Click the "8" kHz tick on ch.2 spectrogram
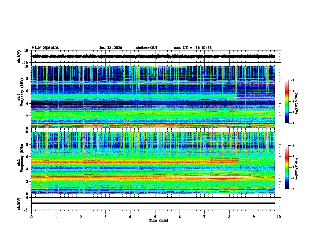This screenshot has height=243, width=314. coord(27,145)
